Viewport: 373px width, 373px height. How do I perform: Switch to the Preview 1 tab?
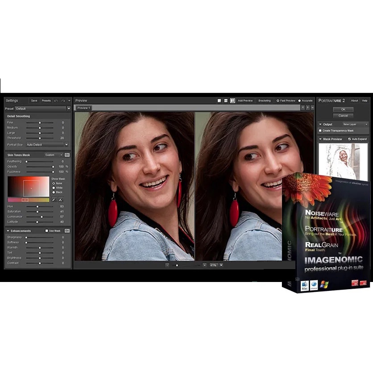tap(83, 108)
